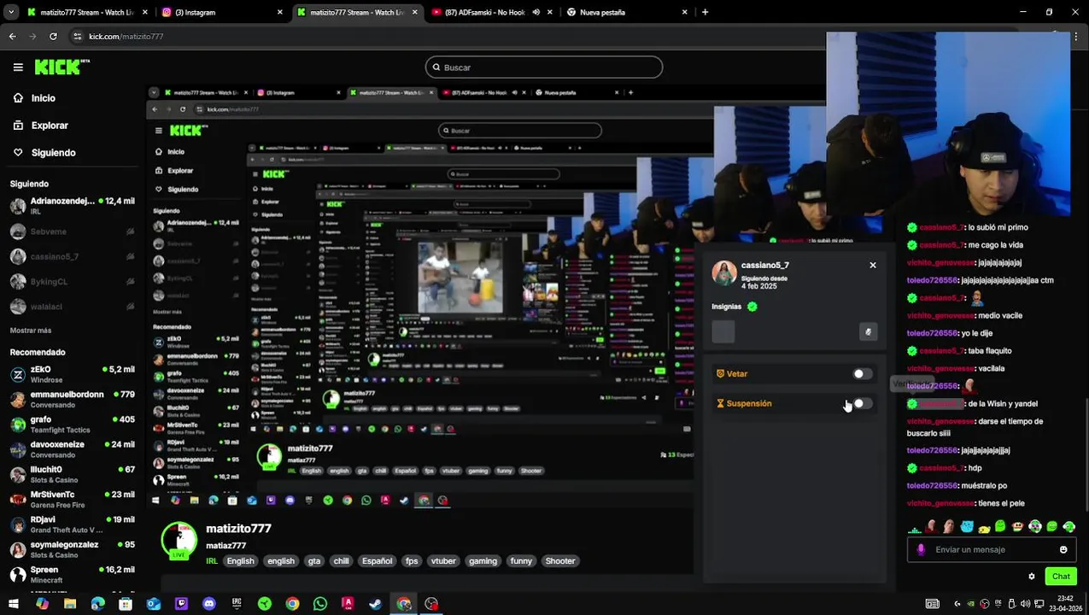Click the IRL category link
The width and height of the screenshot is (1089, 615).
coord(212,561)
